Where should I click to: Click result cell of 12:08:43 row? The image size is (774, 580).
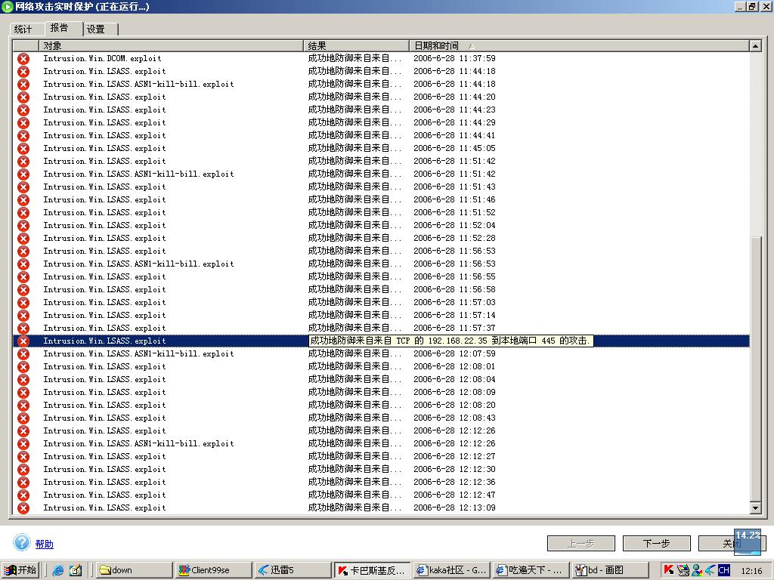point(355,418)
